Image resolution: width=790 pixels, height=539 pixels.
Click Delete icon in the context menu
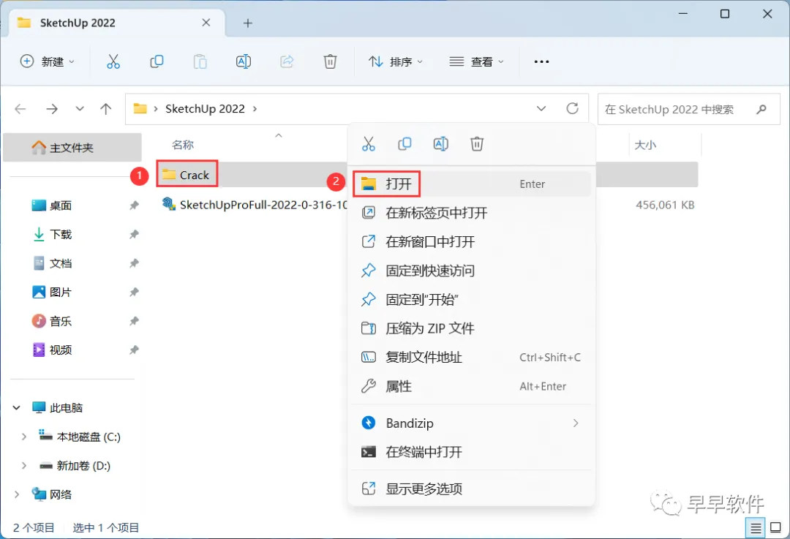477,144
